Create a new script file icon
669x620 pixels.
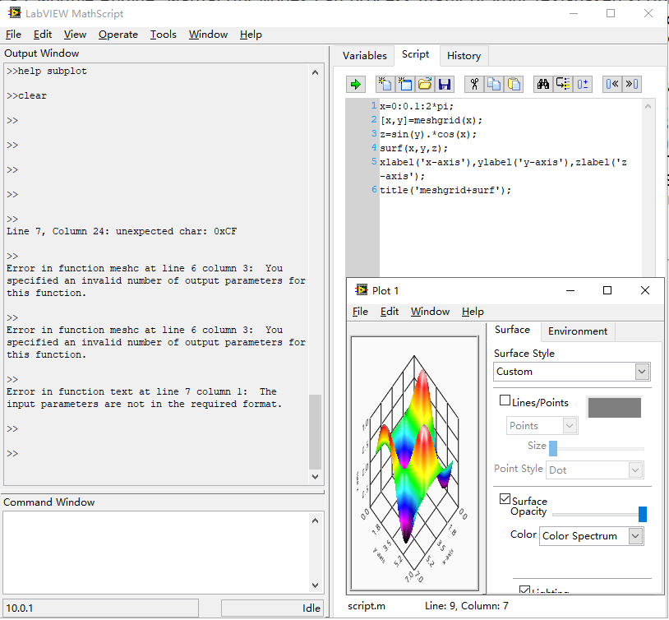click(385, 84)
